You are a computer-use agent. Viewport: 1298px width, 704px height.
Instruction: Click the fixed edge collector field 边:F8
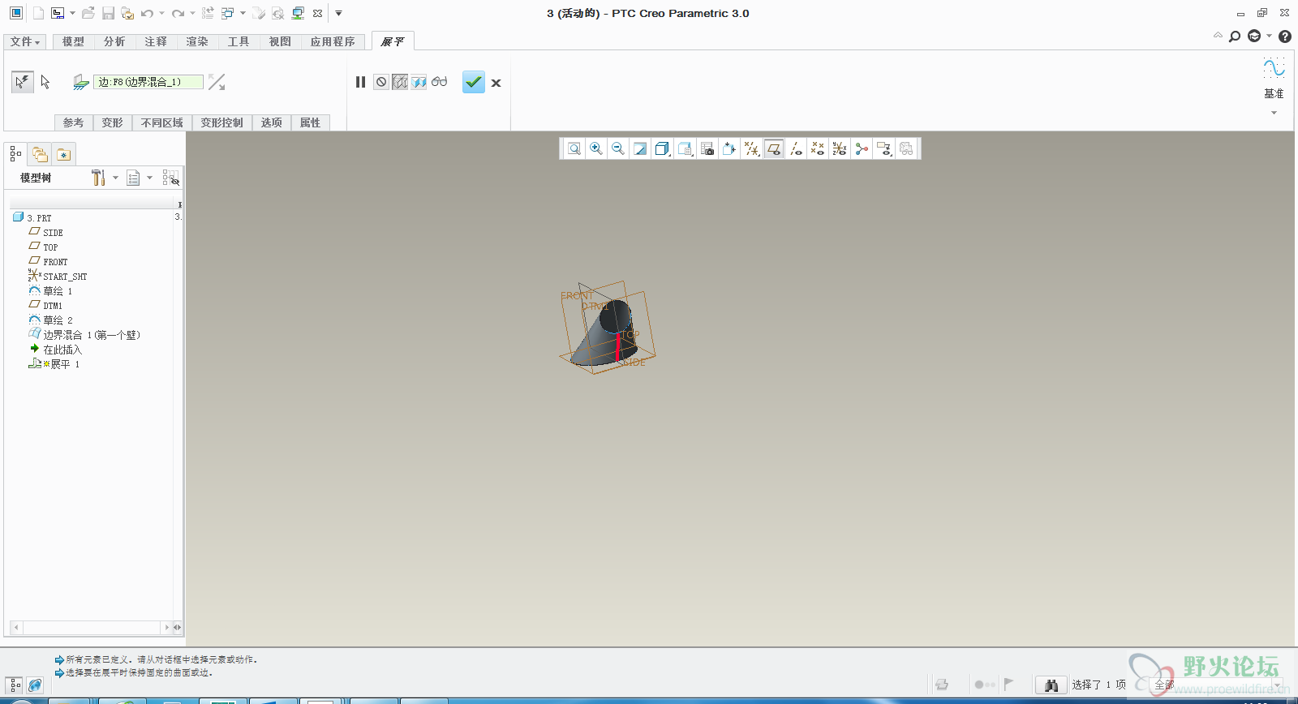point(148,82)
